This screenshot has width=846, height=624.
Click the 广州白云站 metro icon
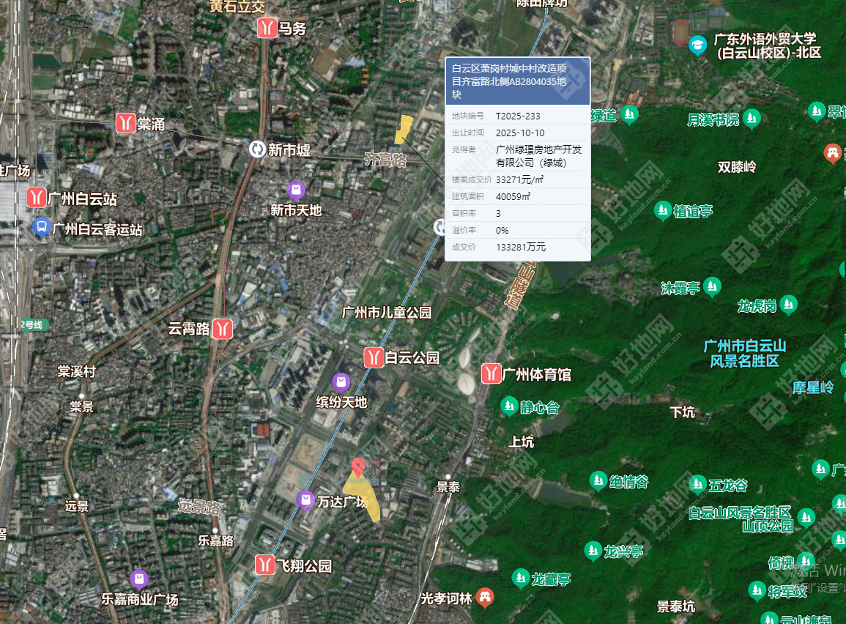(36, 198)
